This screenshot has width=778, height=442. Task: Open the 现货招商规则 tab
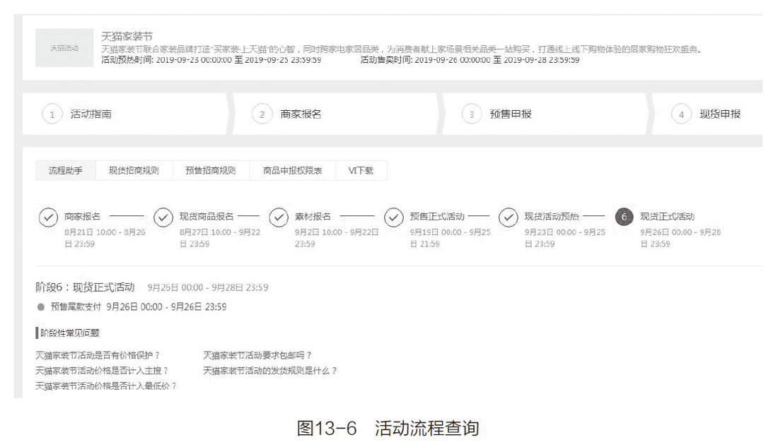click(x=134, y=171)
